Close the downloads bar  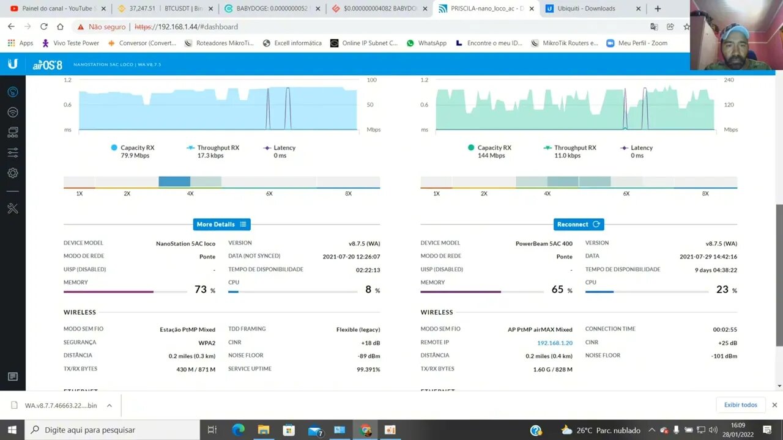774,405
